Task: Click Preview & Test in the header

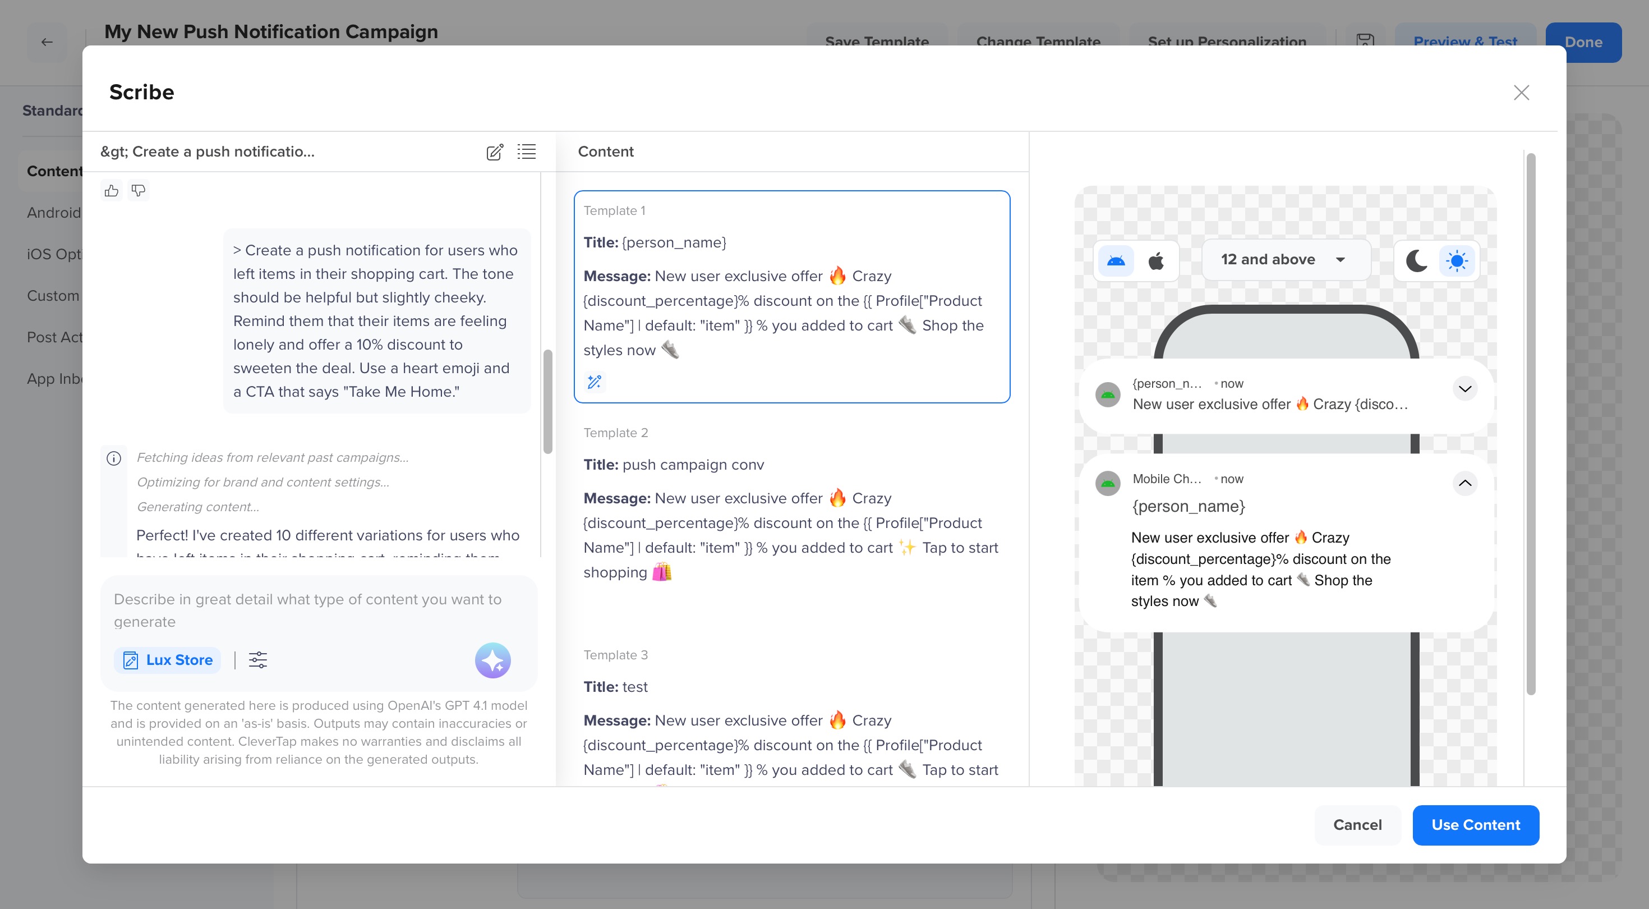Action: pos(1465,42)
